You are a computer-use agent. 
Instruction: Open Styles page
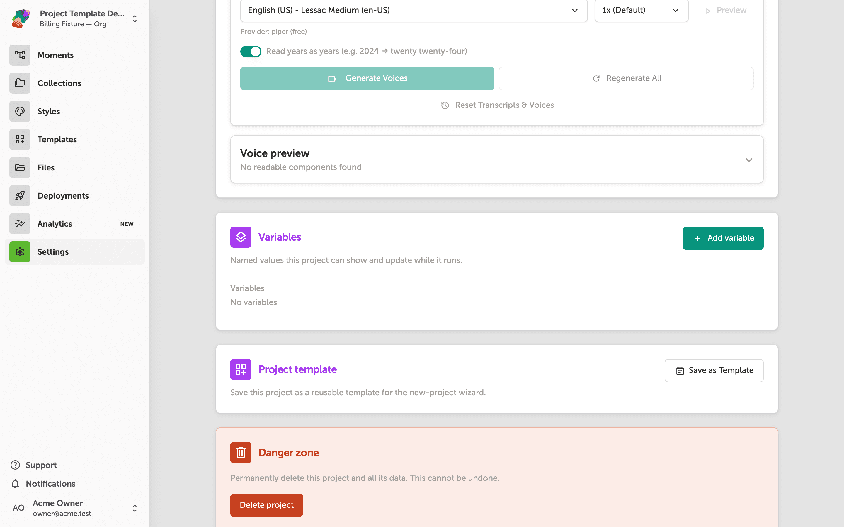(75, 111)
